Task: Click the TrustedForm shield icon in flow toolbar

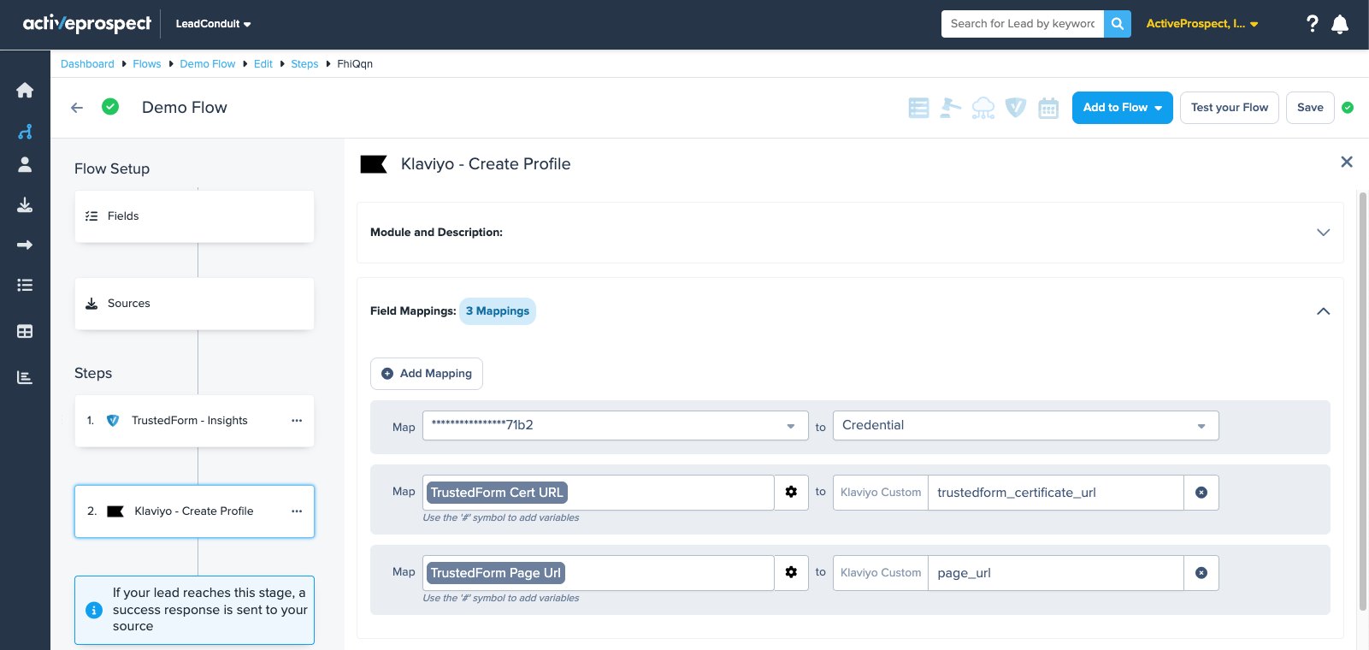Action: (1016, 108)
